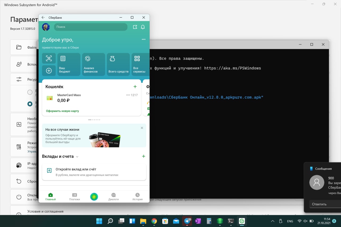Viewport: 341px width, 227px height.
Task: Open the QR scanner tile in Sberbank
Action: click(49, 58)
